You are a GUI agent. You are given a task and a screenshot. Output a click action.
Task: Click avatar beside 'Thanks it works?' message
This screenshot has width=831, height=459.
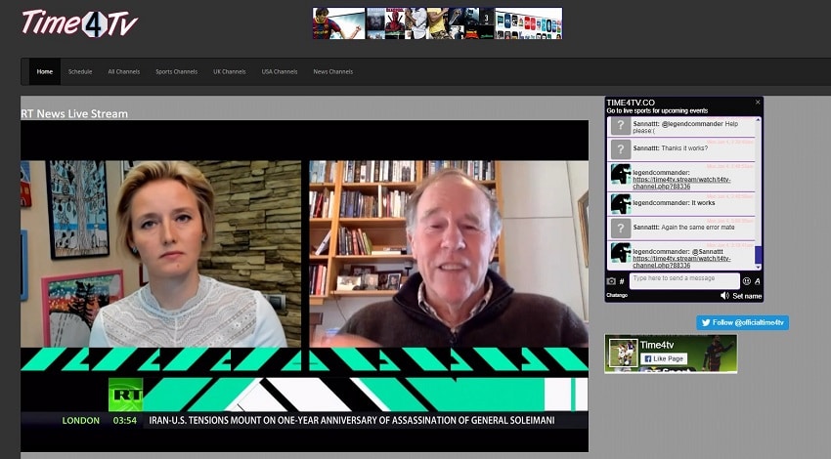[x=621, y=149]
